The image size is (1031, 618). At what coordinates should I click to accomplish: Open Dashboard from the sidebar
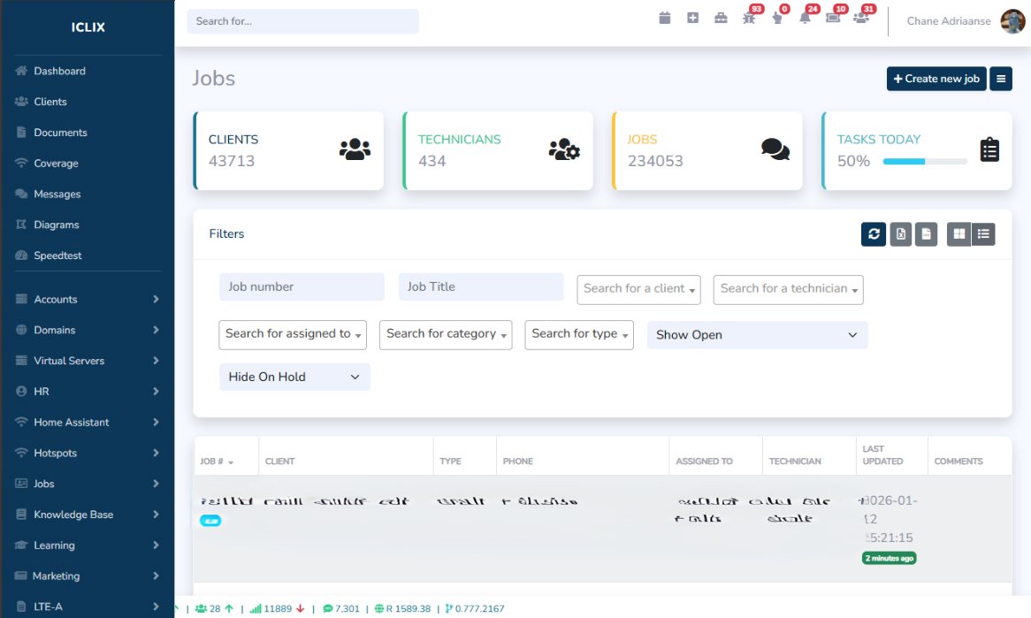click(x=59, y=71)
